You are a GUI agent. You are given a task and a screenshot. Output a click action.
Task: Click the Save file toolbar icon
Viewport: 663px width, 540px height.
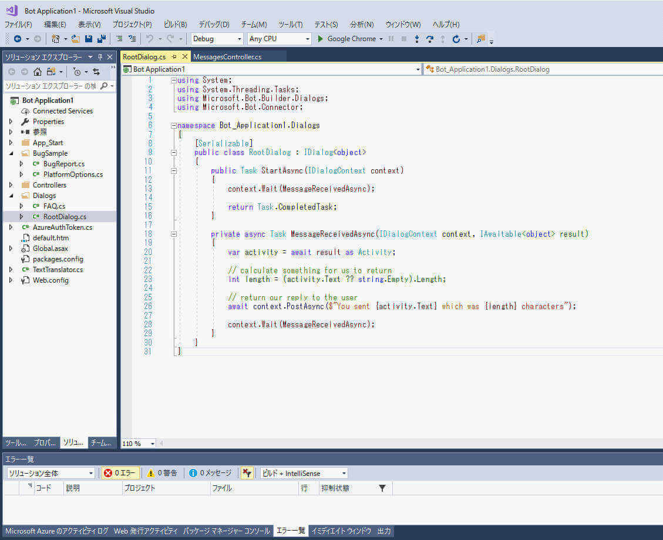pyautogui.click(x=89, y=39)
